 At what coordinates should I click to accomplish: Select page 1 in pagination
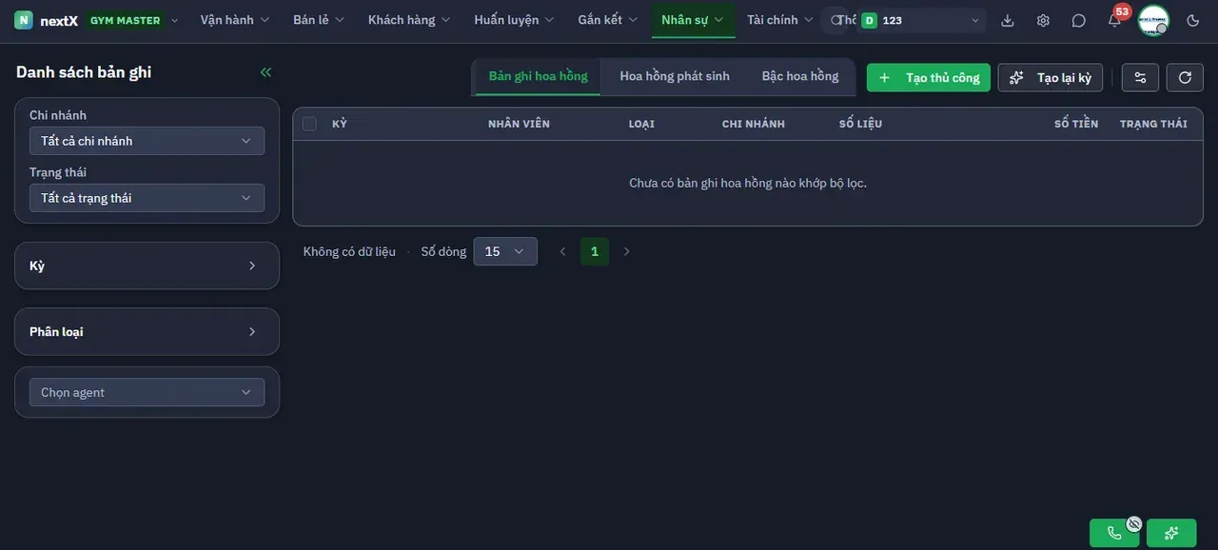pyautogui.click(x=595, y=251)
